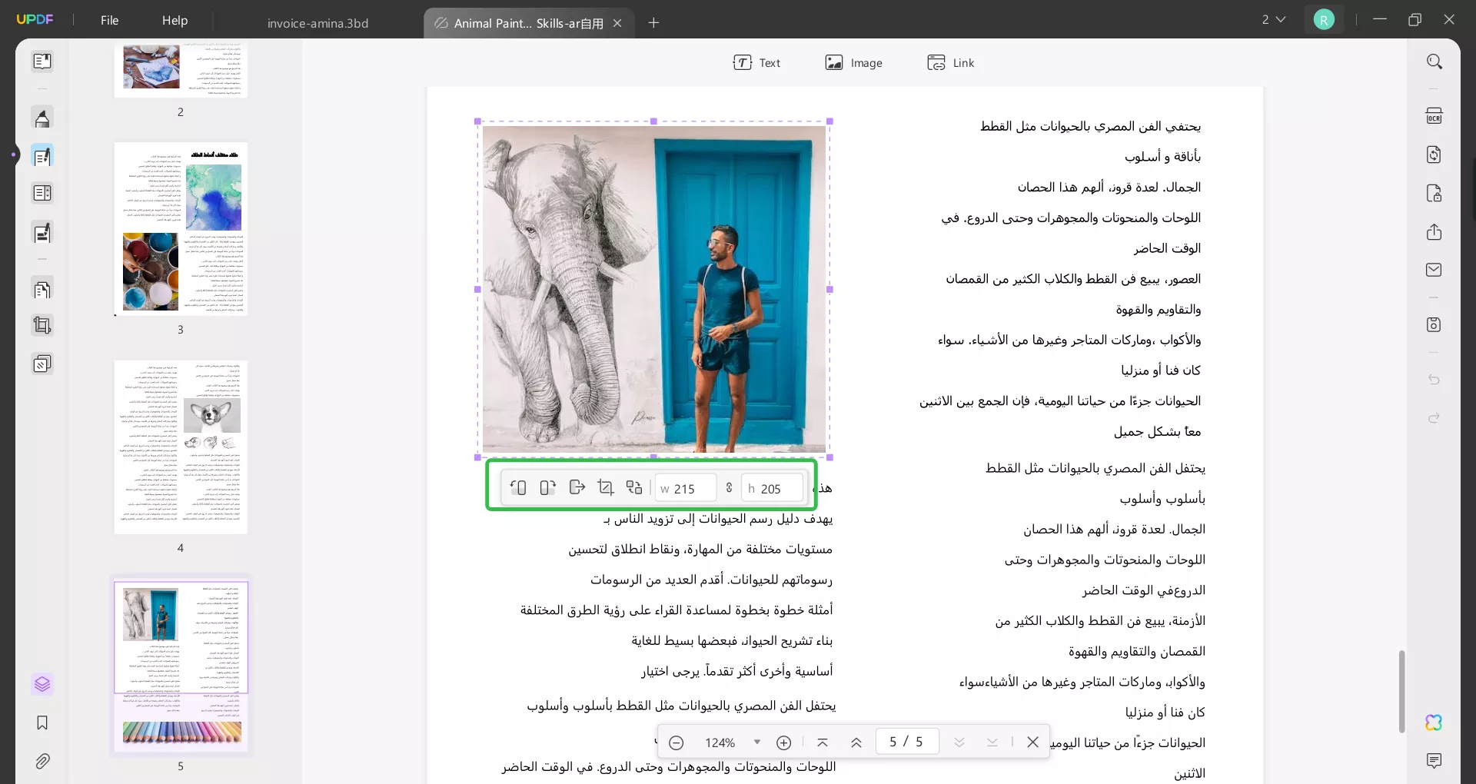The width and height of the screenshot is (1476, 784).
Task: Open the Organize Pages tool
Action: [x=42, y=290]
